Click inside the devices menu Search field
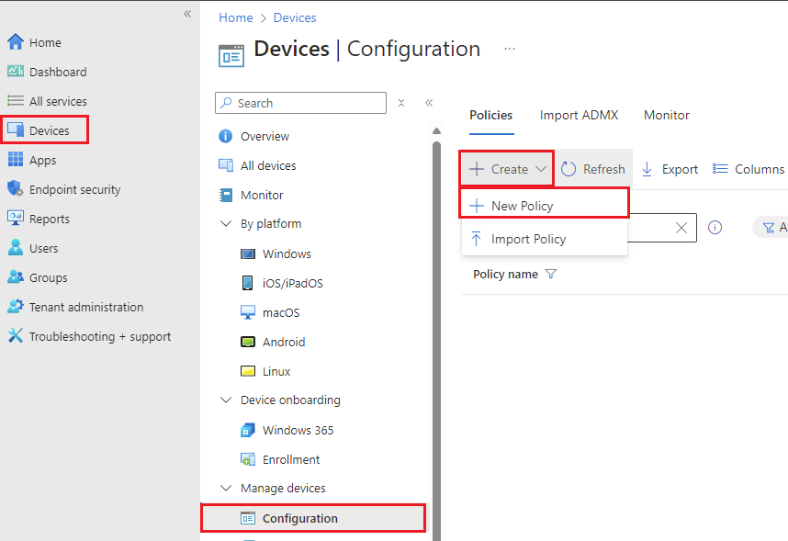Image resolution: width=788 pixels, height=541 pixels. (300, 103)
